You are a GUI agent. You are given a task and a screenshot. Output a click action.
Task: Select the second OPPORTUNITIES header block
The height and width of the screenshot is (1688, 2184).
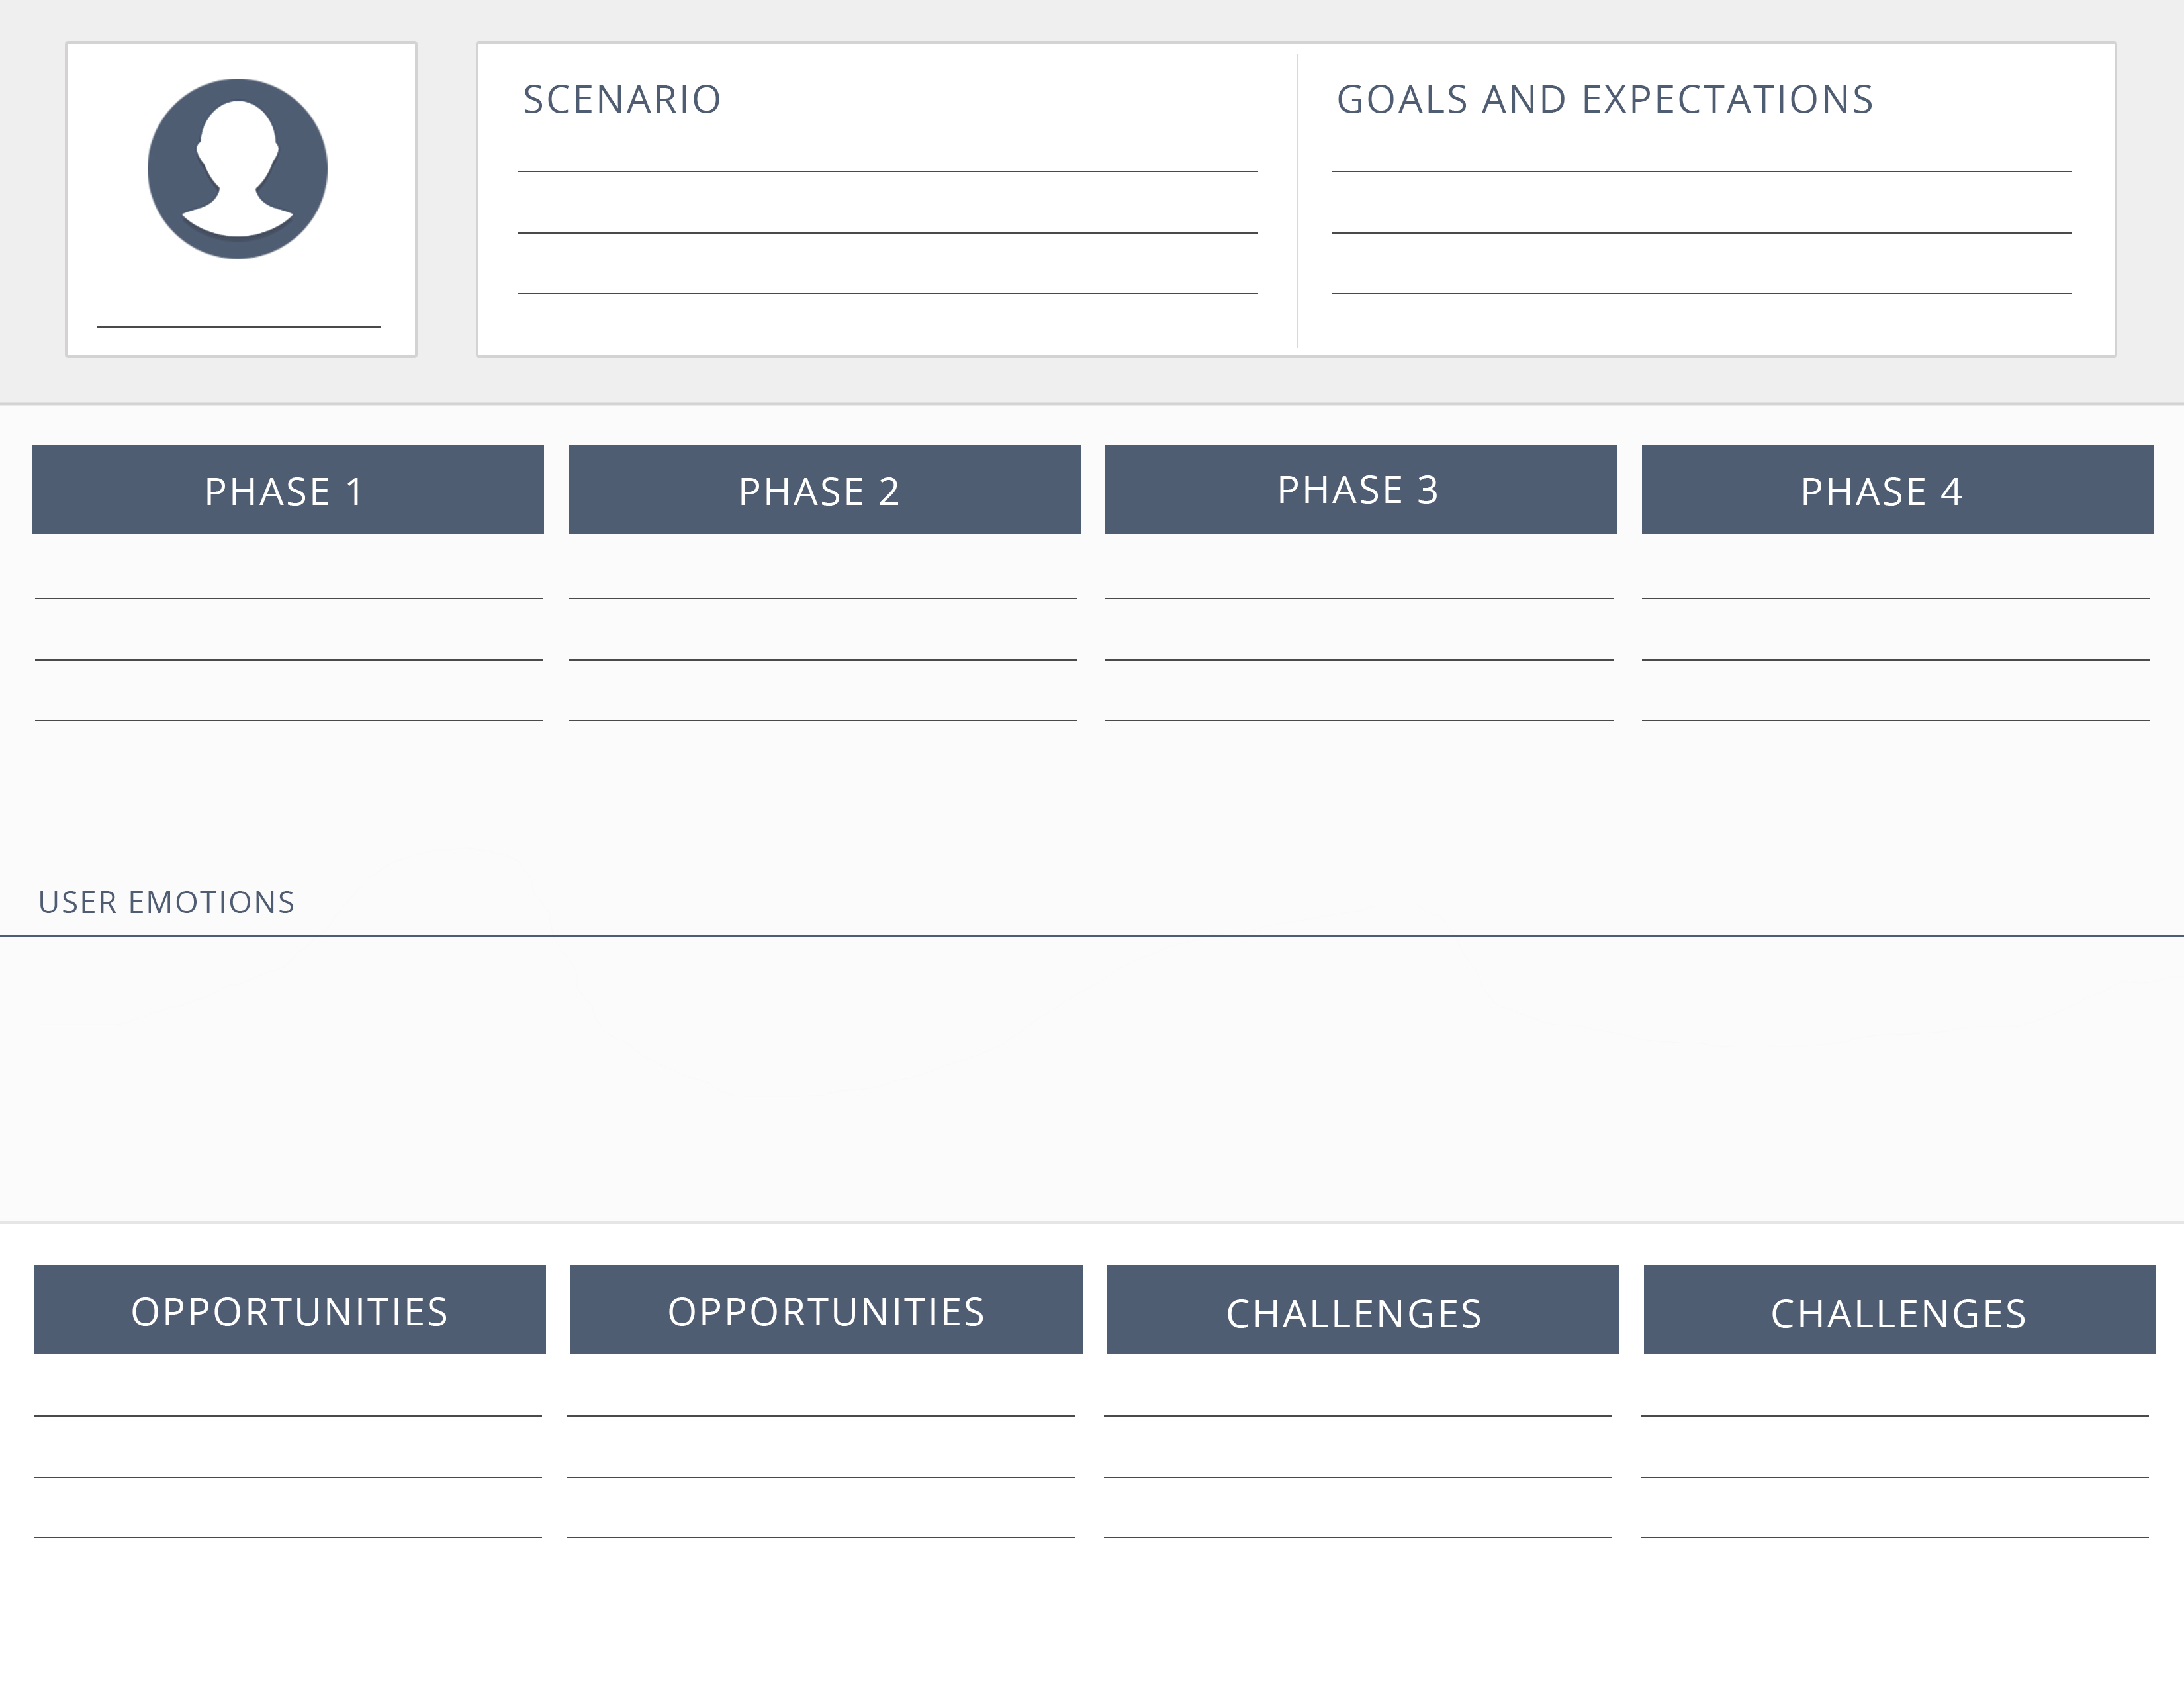click(x=826, y=1310)
